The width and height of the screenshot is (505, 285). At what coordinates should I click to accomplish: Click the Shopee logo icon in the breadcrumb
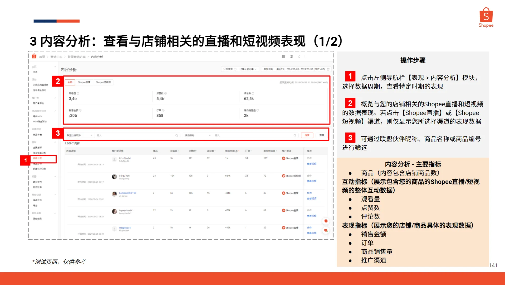tap(34, 56)
